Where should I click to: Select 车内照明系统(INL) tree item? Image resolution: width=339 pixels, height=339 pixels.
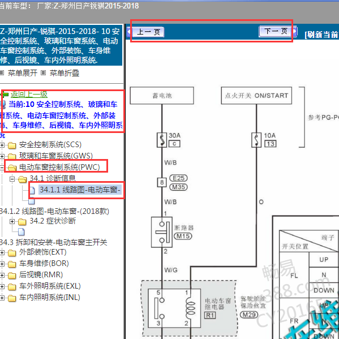click(49, 297)
